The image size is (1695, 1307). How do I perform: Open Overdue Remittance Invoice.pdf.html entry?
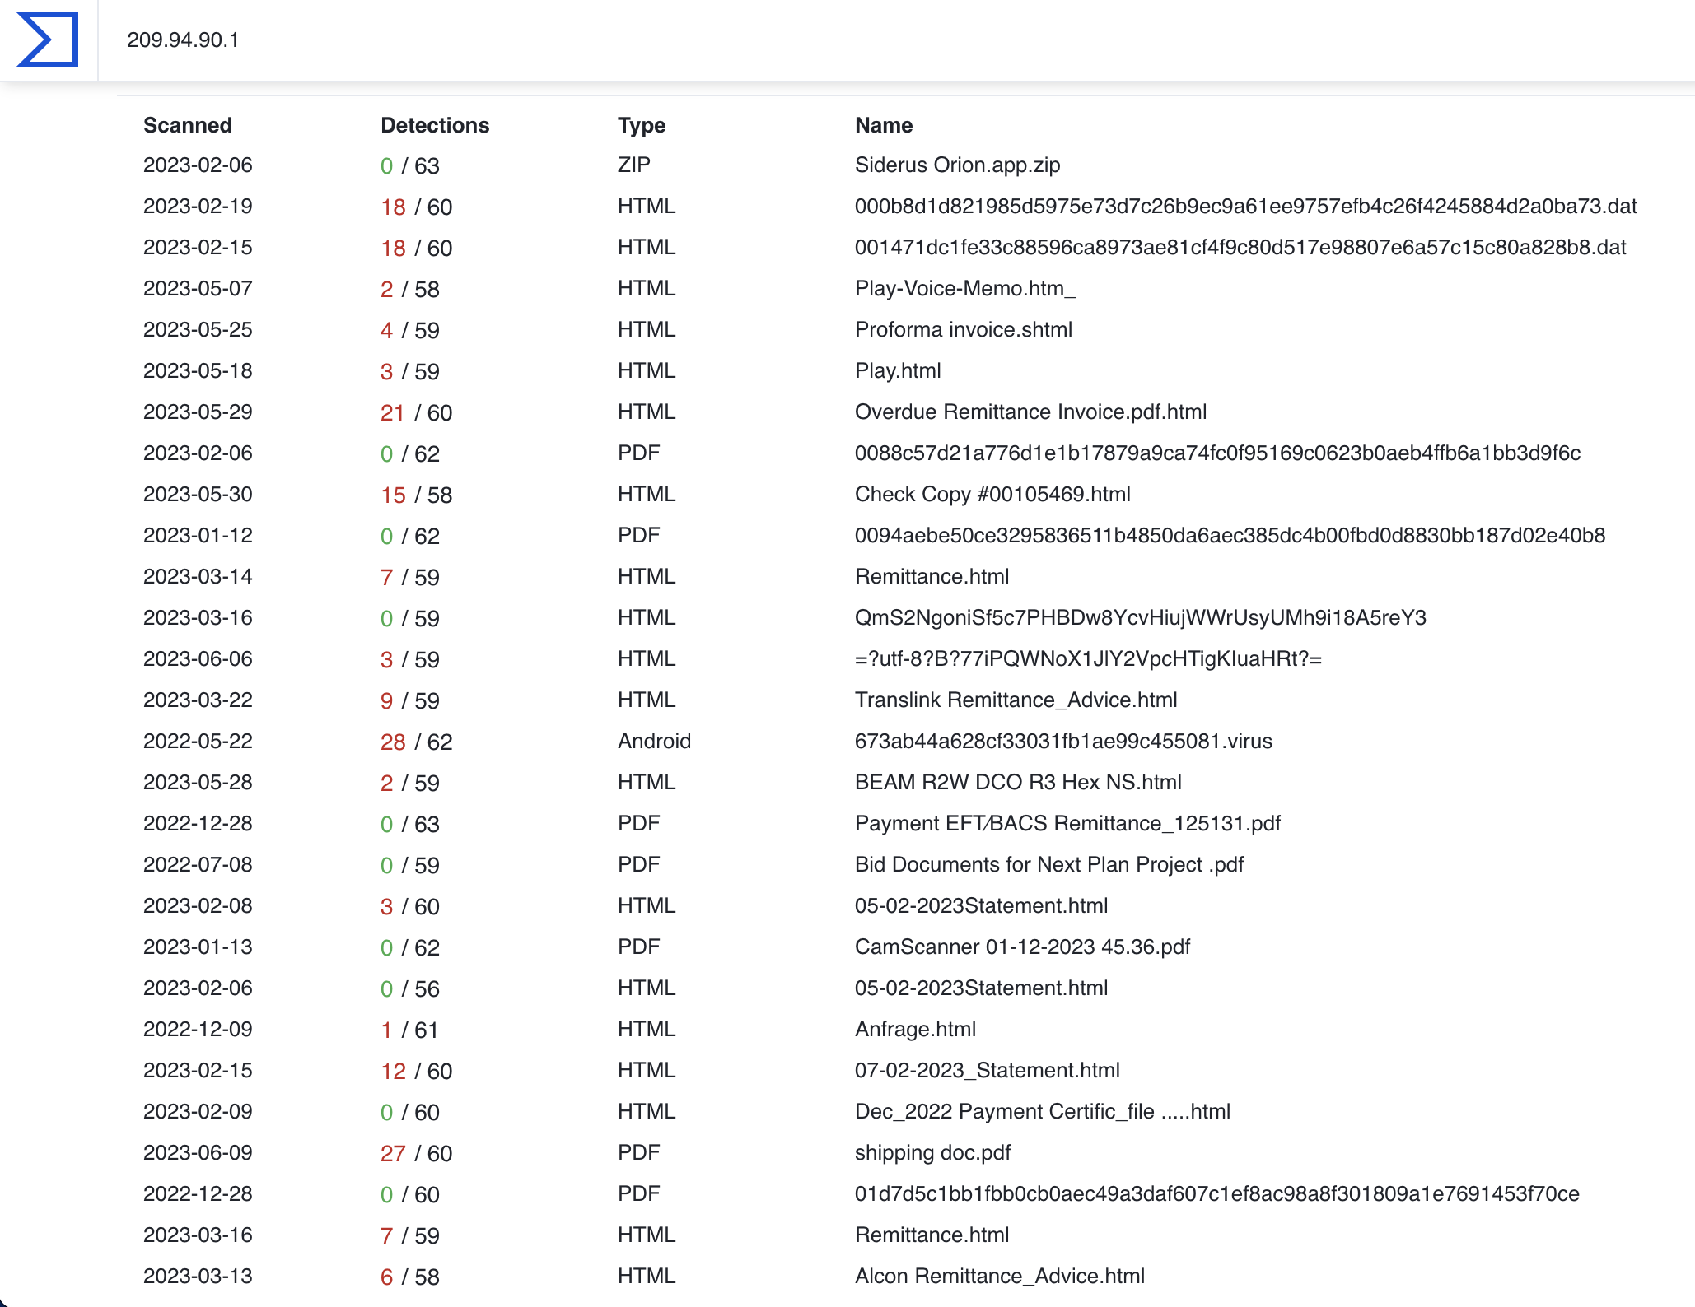click(x=1030, y=412)
